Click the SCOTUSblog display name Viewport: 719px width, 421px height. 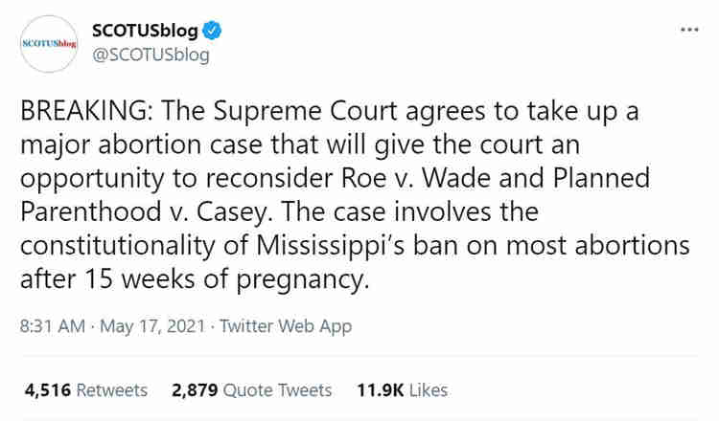pos(145,30)
